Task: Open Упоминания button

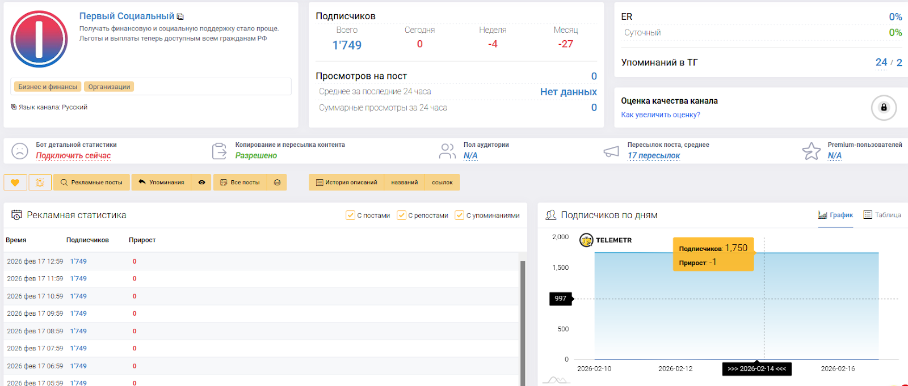Action: point(162,183)
